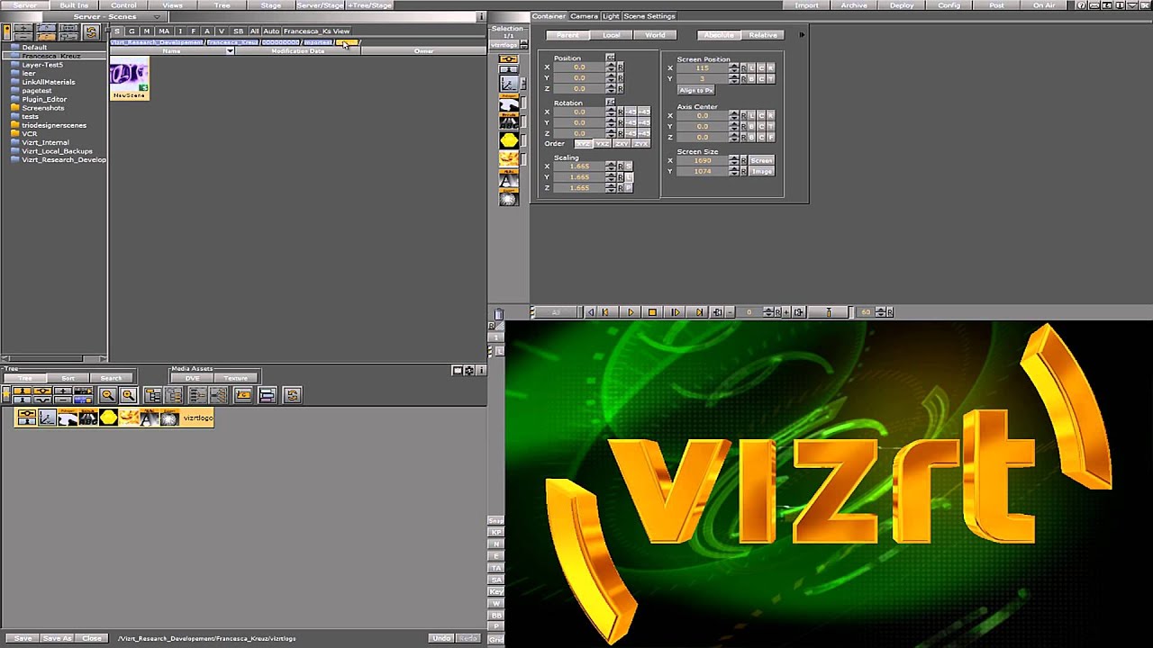Play the animation in the timeline bar
1153x648 pixels.
(631, 312)
